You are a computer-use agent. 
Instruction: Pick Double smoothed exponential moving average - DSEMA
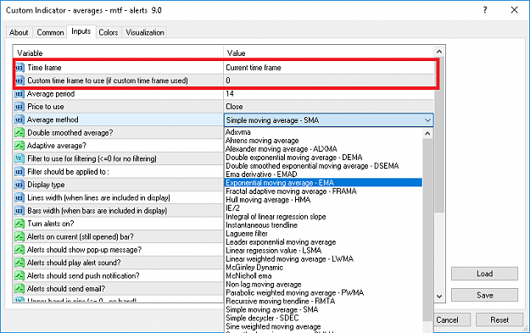tap(312, 166)
